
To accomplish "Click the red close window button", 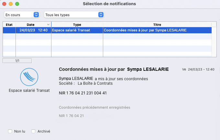I will (x=4, y=4).
